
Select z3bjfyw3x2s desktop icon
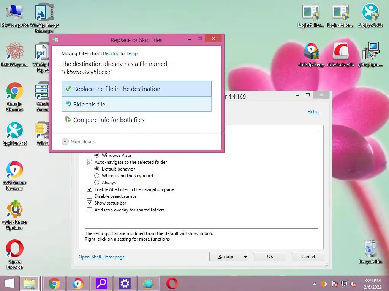tap(370, 15)
